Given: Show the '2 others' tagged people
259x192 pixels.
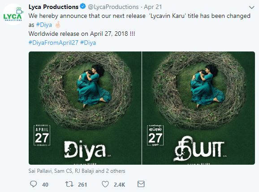Looking at the screenshot, I should [116, 171].
